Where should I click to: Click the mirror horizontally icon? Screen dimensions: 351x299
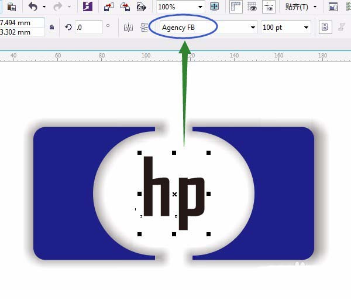pos(128,28)
